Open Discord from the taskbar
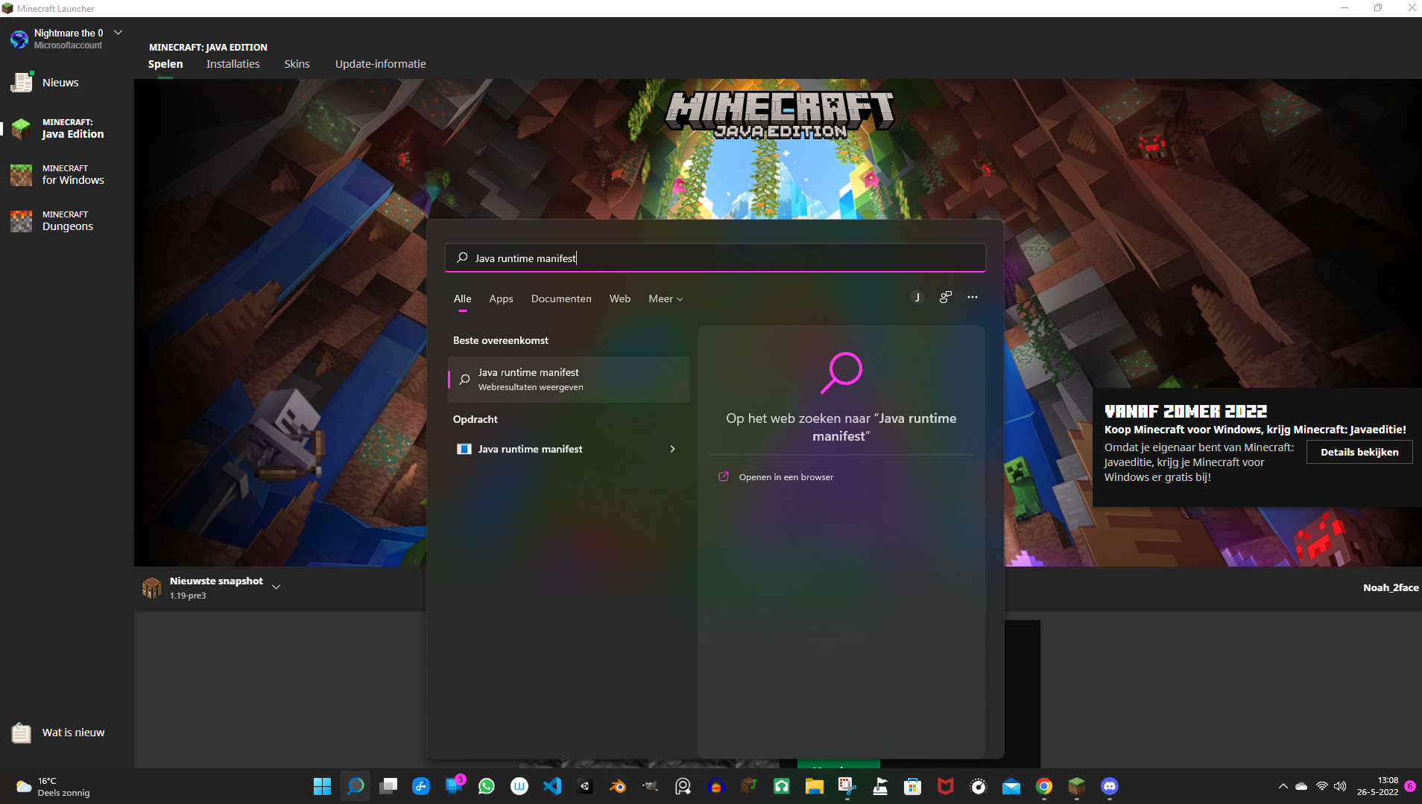 click(x=1110, y=786)
